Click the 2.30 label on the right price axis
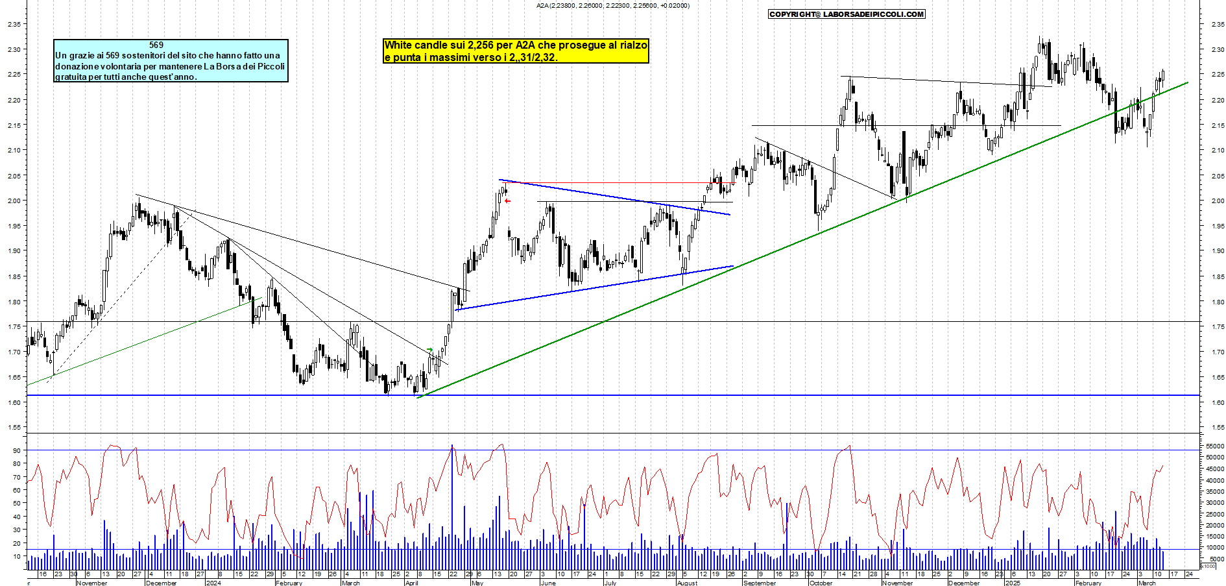 coord(1218,49)
